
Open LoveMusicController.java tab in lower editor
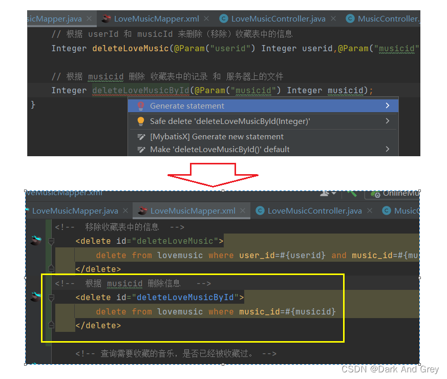point(315,210)
